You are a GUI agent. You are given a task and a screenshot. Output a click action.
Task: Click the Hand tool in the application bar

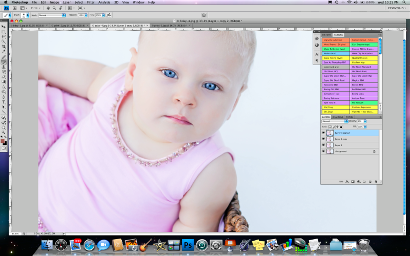click(x=48, y=8)
